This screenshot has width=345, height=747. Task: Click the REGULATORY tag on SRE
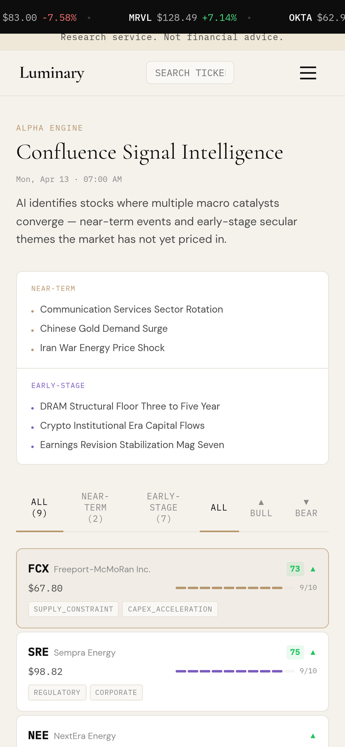click(x=57, y=692)
